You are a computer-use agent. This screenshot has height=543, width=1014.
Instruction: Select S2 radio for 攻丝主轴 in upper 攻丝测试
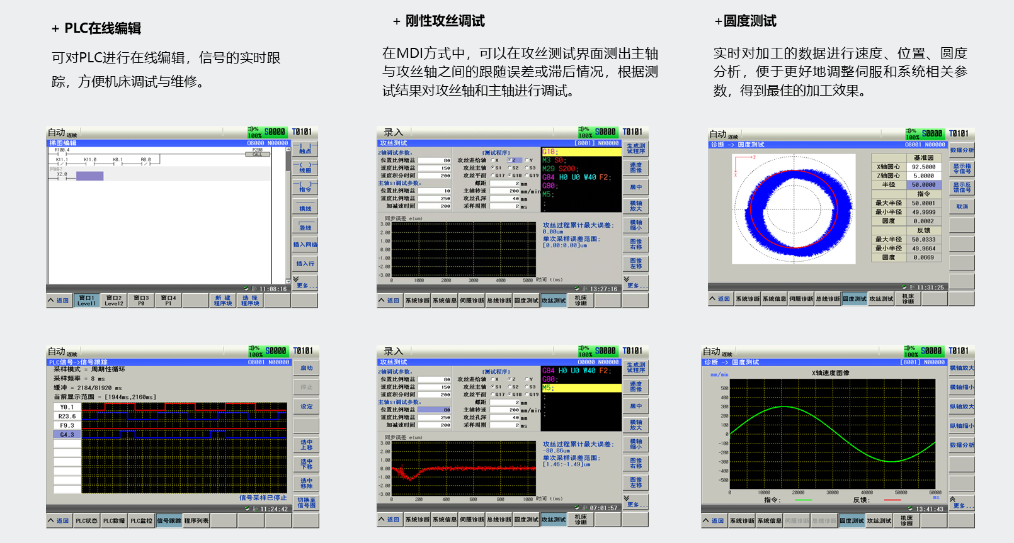click(x=510, y=168)
